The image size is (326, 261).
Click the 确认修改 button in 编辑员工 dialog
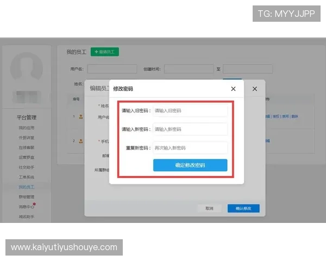click(243, 208)
